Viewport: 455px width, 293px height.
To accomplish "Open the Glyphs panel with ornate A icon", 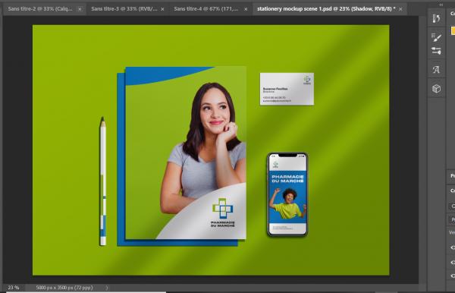I will (436, 70).
